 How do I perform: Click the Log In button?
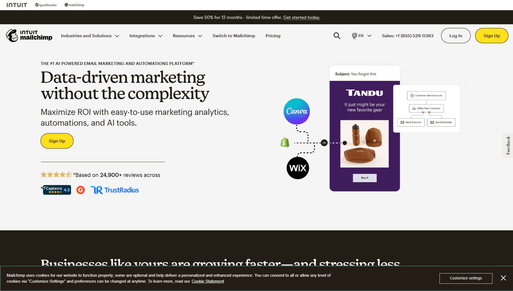tap(455, 36)
